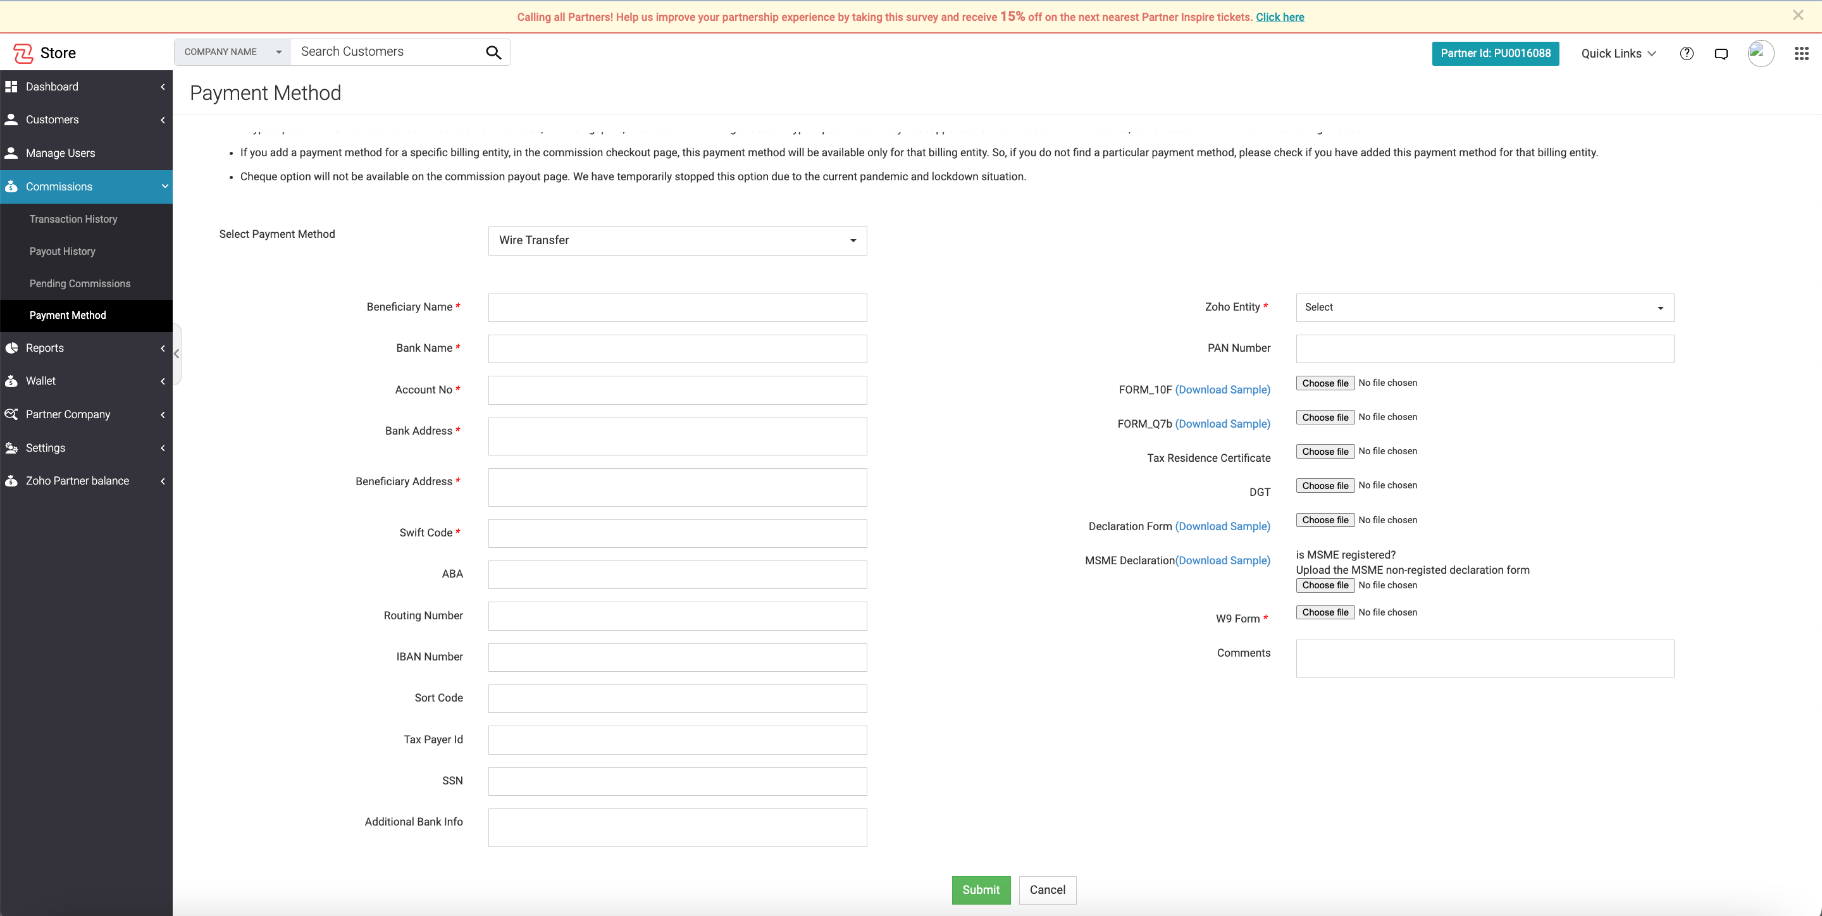1822x916 pixels.
Task: Click the Additional Bank Info text area
Action: (x=677, y=827)
